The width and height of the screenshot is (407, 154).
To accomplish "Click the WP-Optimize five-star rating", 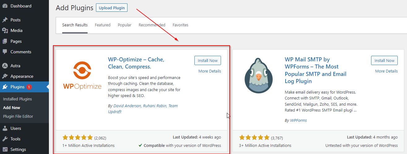I will coord(77,138).
